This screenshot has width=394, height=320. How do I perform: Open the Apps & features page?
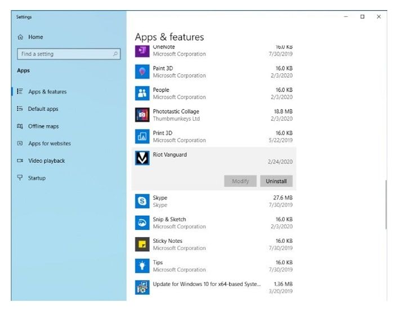click(47, 92)
